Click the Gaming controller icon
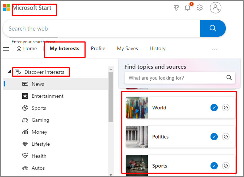The width and height of the screenshot is (244, 177). pos(25,120)
